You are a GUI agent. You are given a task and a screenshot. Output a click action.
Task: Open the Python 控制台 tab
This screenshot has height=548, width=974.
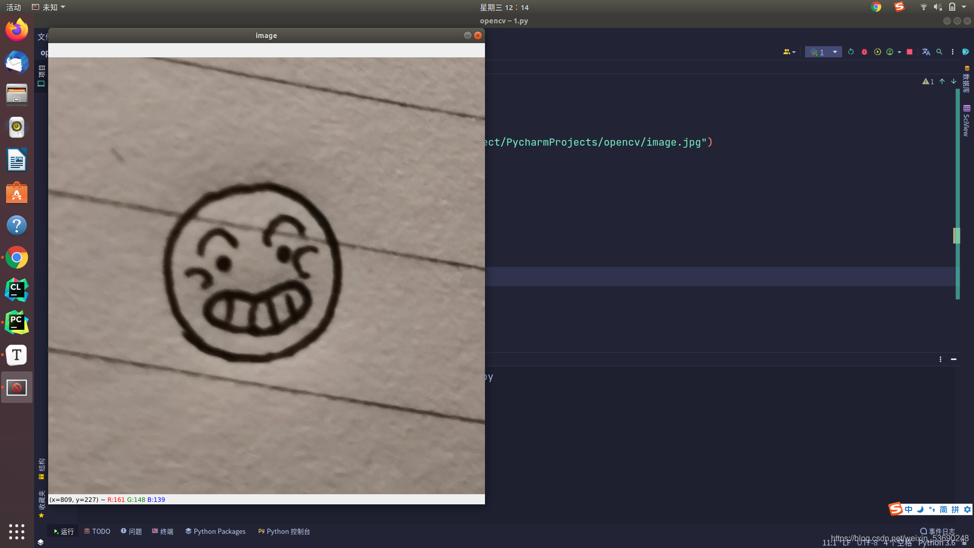pyautogui.click(x=284, y=531)
